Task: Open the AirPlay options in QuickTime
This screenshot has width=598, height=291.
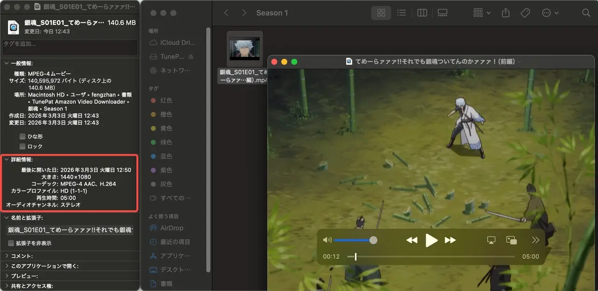Action: click(491, 240)
